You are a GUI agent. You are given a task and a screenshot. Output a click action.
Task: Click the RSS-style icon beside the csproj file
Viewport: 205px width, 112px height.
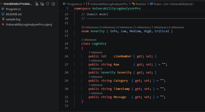3,24
